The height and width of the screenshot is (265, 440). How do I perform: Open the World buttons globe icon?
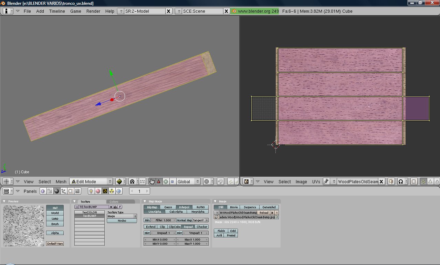pyautogui.click(x=119, y=191)
